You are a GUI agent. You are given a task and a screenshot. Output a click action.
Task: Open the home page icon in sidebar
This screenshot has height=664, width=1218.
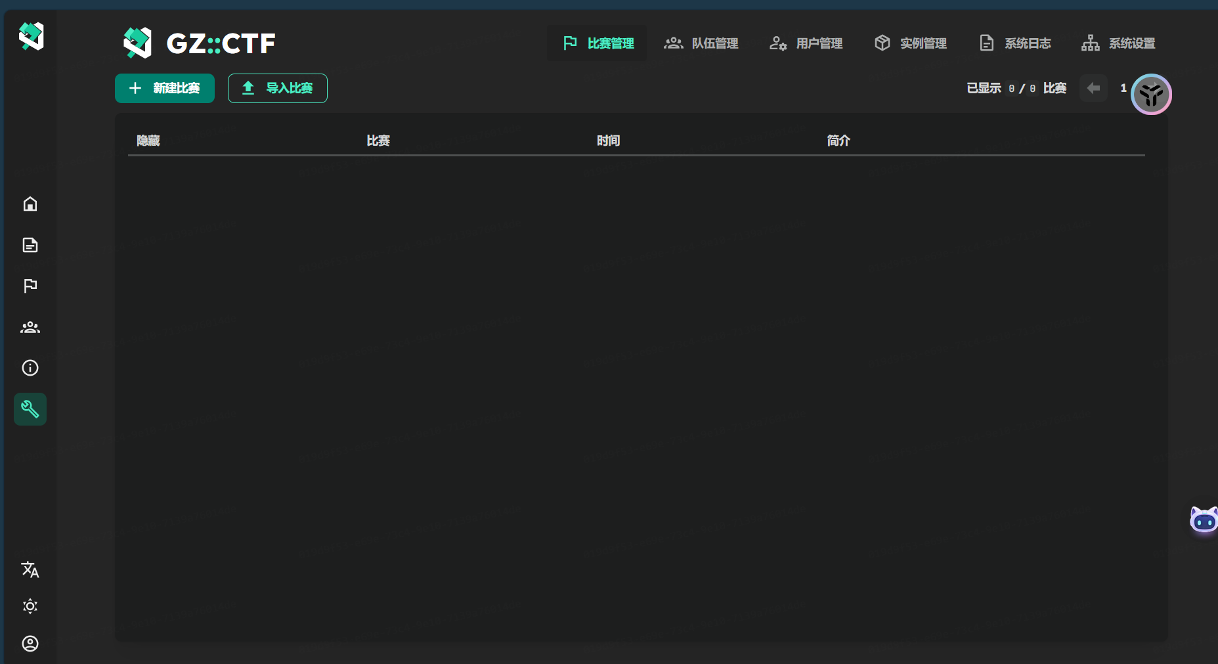coord(30,204)
